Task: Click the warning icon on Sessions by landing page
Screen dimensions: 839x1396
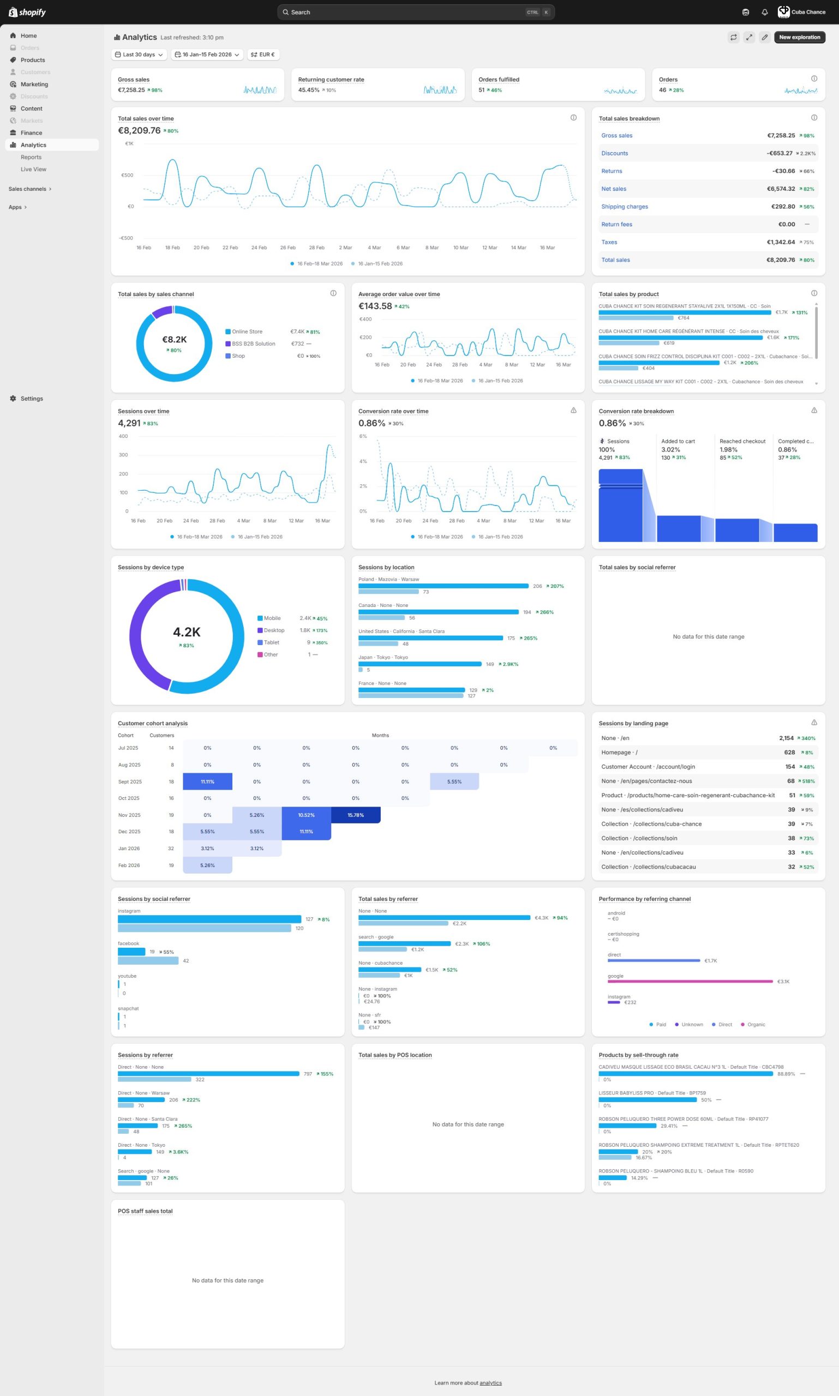Action: [x=813, y=723]
